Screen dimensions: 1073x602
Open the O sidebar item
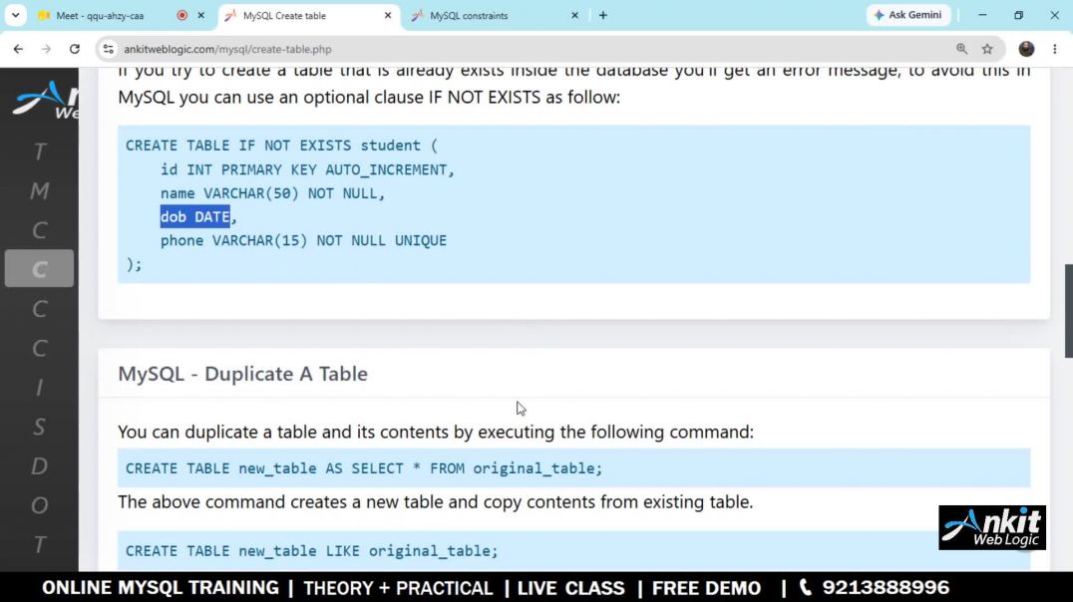[40, 505]
